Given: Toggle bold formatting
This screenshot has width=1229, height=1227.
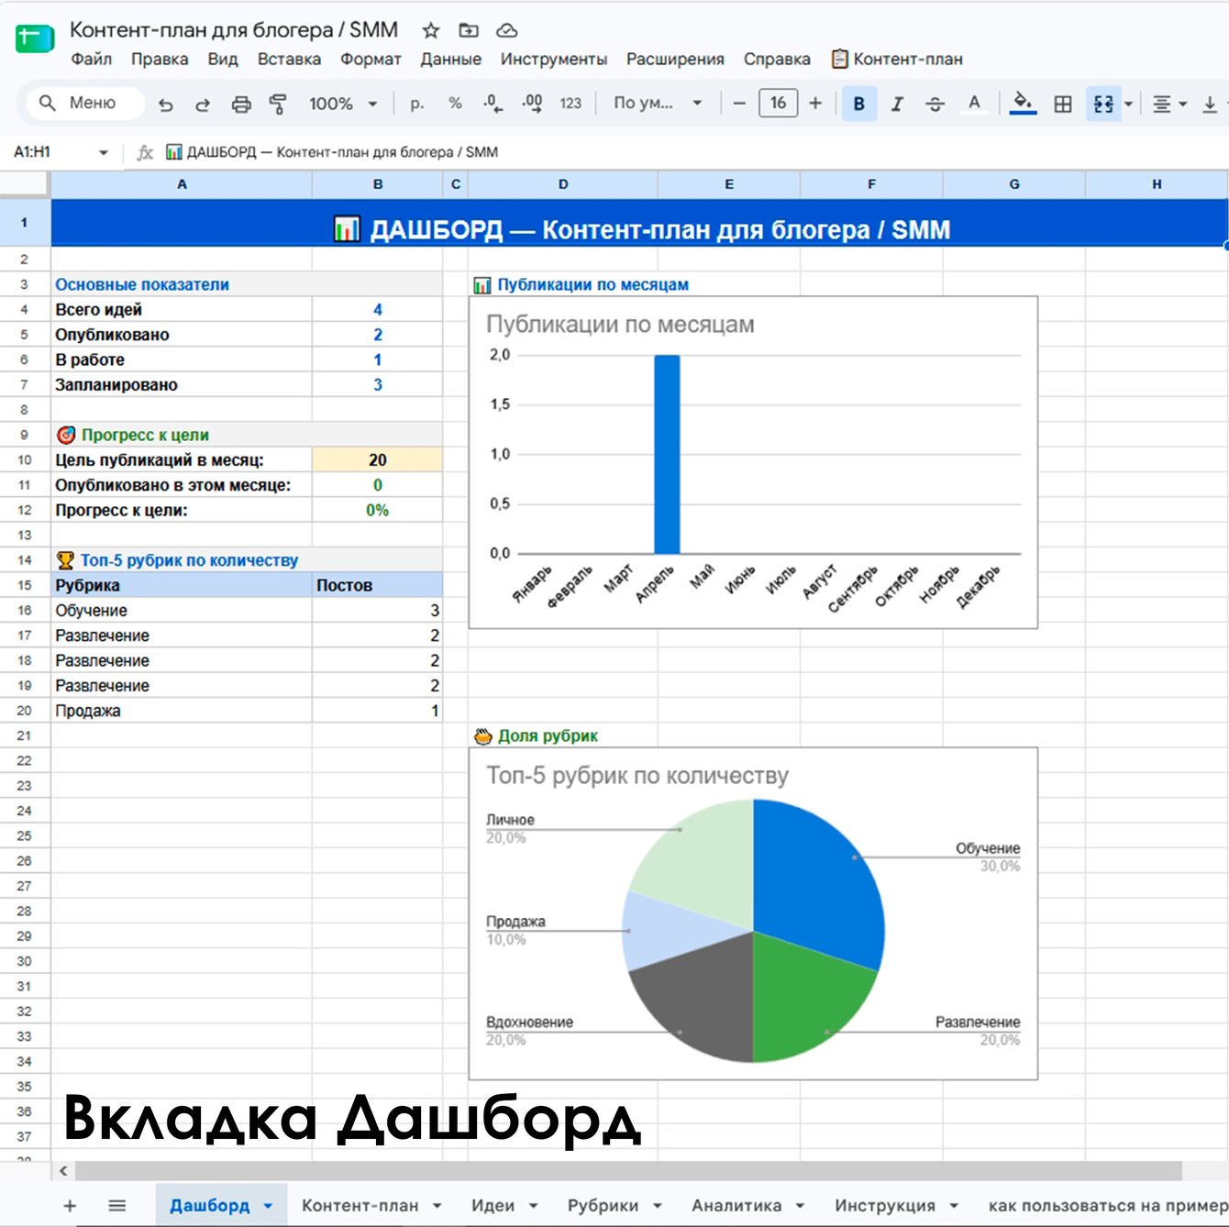Looking at the screenshot, I should [859, 104].
